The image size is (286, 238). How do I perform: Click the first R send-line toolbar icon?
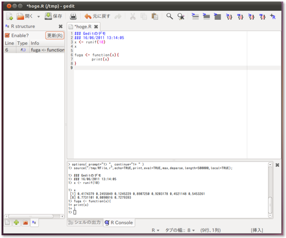195,16
